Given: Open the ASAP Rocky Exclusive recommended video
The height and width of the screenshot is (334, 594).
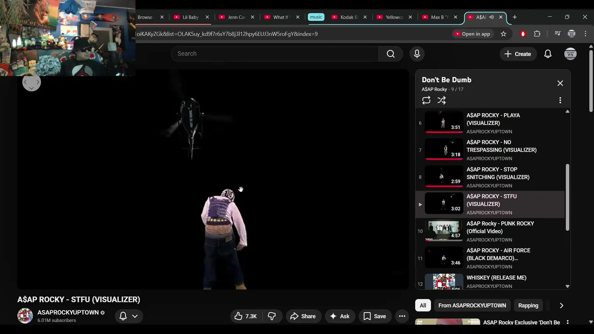Looking at the screenshot, I should [522, 322].
